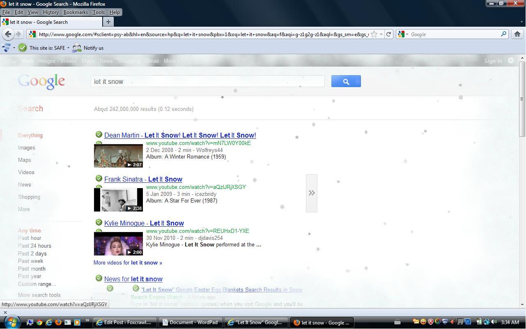Click the blue security toolbar logo icon
526x329 pixels.
point(6,48)
